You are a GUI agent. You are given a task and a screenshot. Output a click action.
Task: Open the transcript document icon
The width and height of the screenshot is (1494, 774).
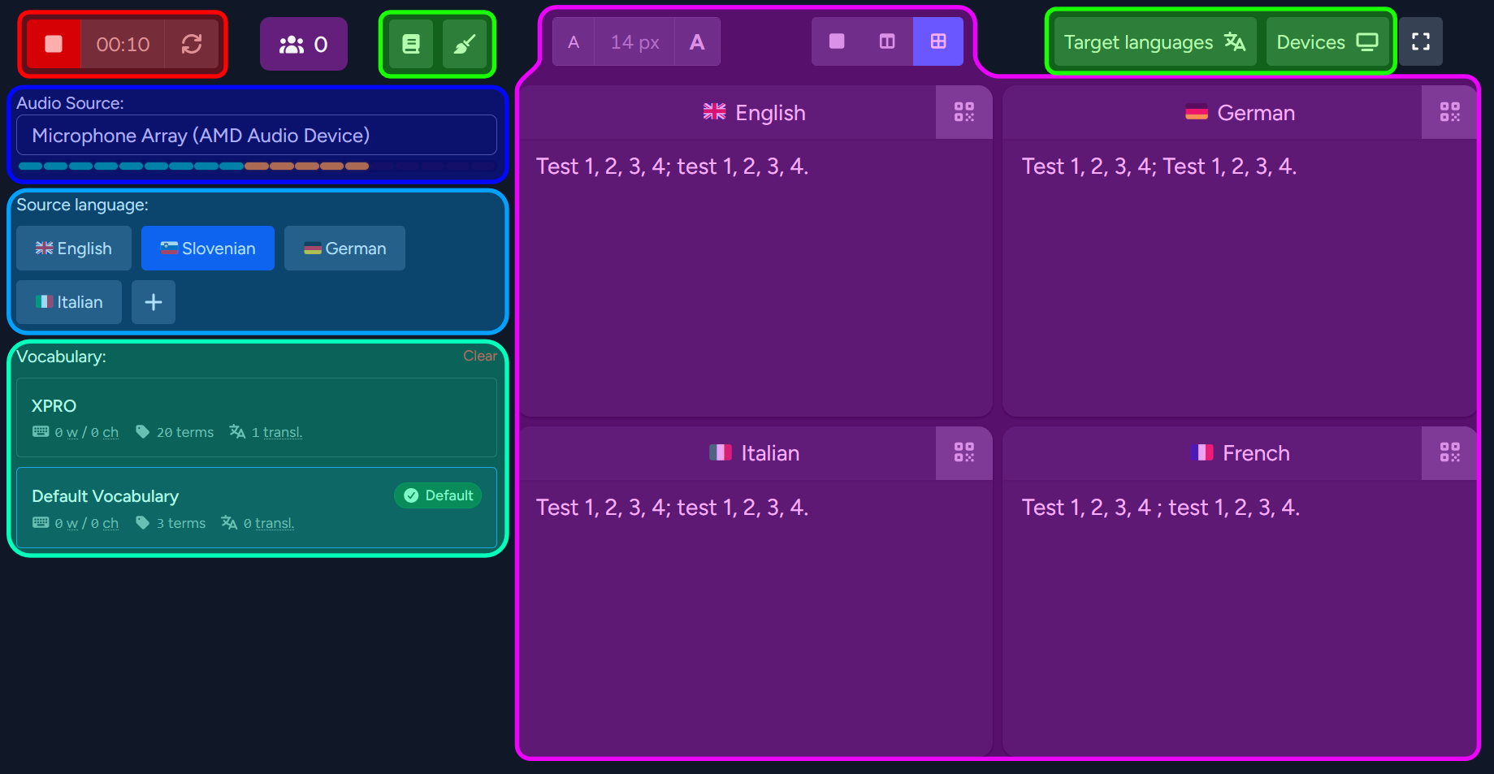[x=411, y=44]
